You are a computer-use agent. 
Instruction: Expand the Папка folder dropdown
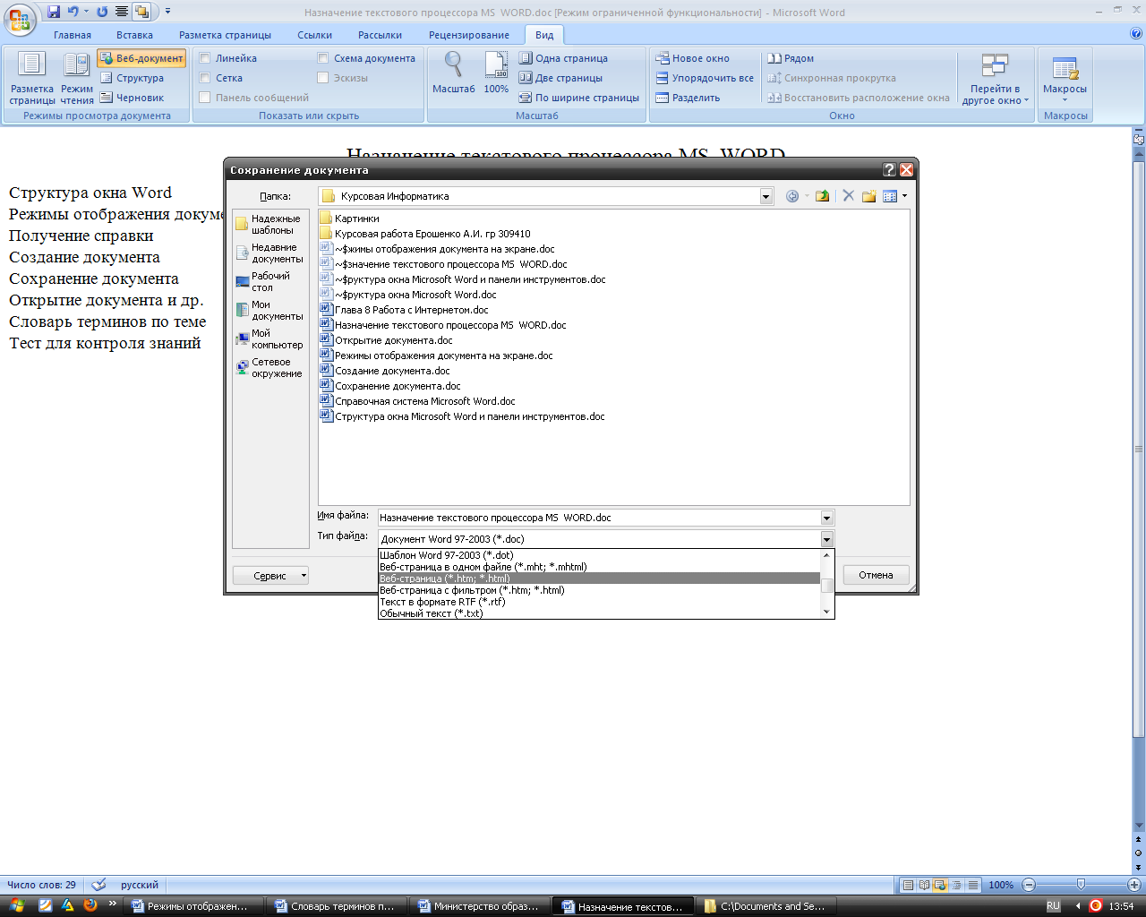pos(765,196)
